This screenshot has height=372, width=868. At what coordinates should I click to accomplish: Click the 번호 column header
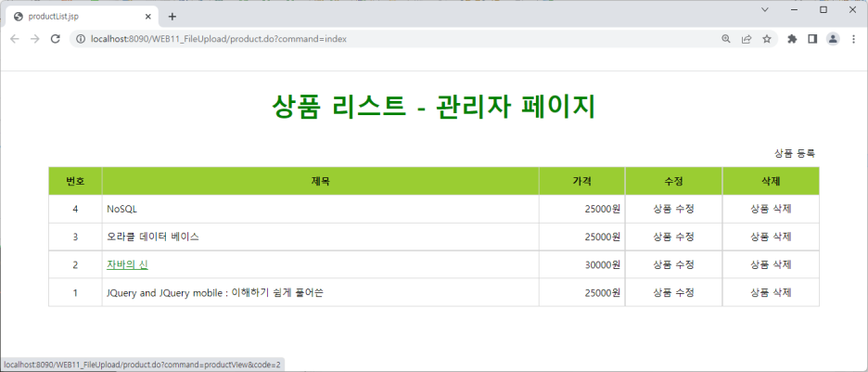click(75, 181)
